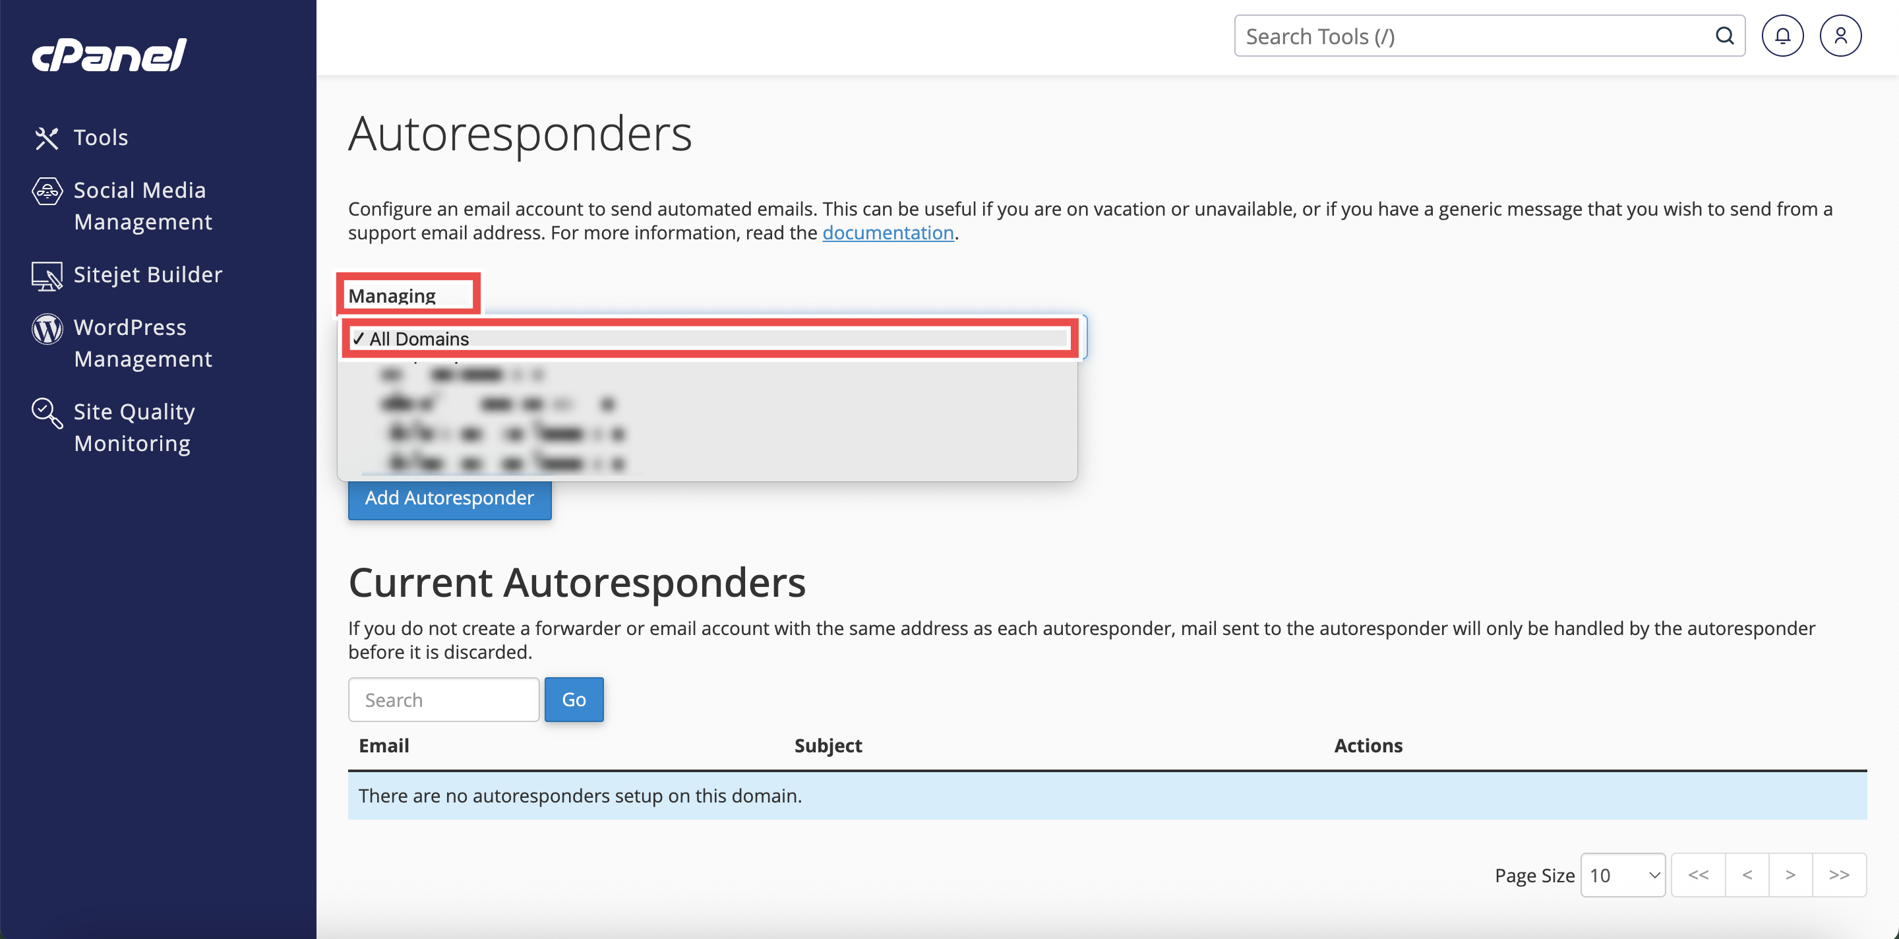Image resolution: width=1899 pixels, height=939 pixels.
Task: Open Tools via wrench icon
Action: click(x=46, y=138)
